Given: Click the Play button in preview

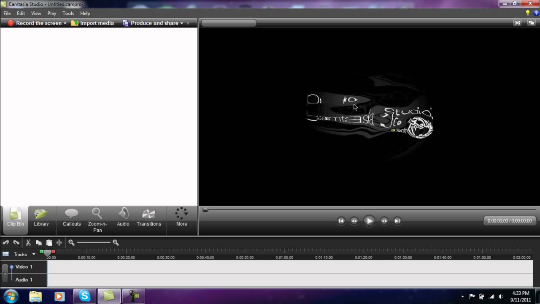Looking at the screenshot, I should [x=369, y=221].
